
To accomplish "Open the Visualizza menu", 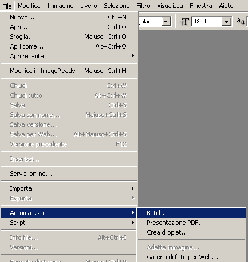I will coord(170,6).
